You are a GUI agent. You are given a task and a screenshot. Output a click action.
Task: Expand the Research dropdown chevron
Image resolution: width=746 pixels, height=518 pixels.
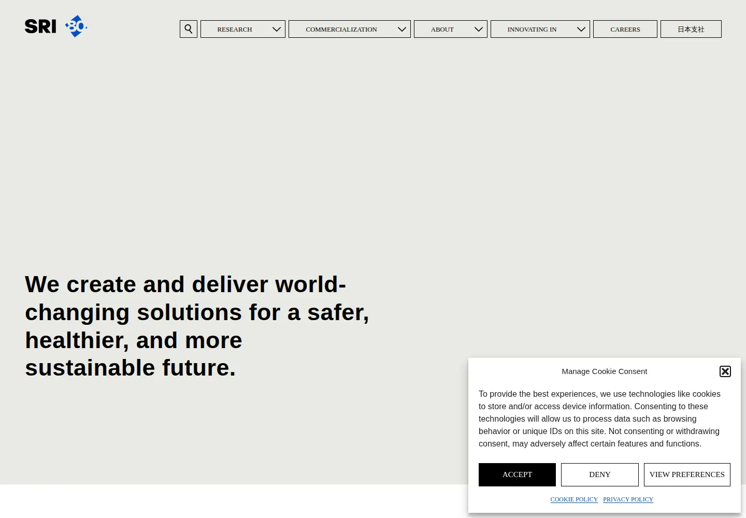tap(277, 29)
